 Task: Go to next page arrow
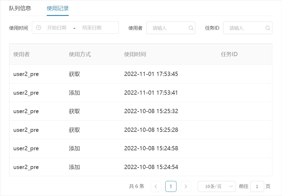tap(186, 186)
